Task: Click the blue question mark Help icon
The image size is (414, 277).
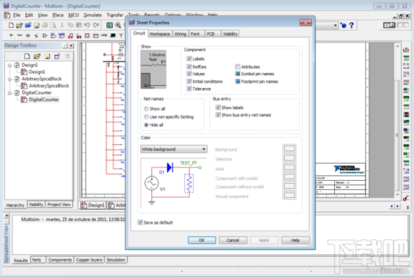Action: coord(352,25)
